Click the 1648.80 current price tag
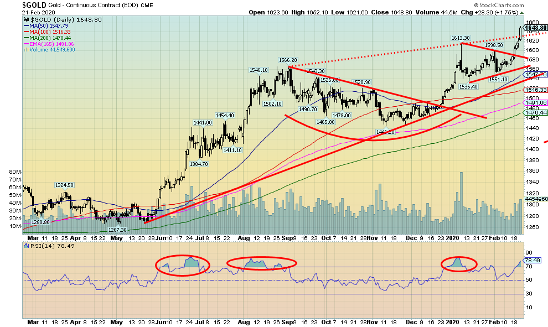This screenshot has height=327, width=548. [x=535, y=27]
